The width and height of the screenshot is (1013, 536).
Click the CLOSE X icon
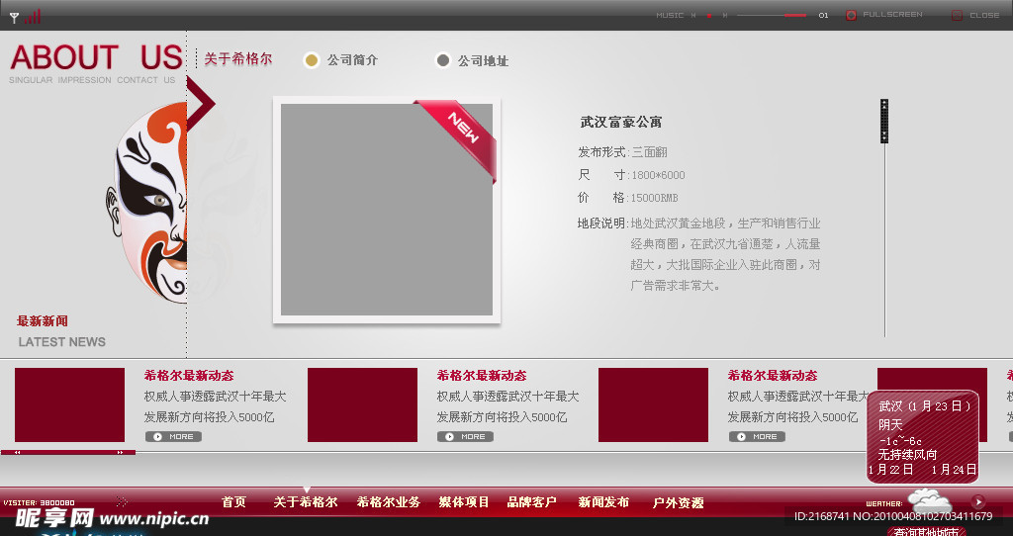957,15
